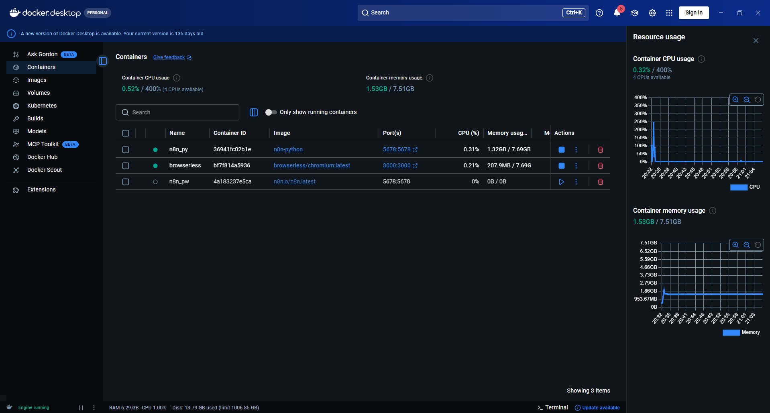The width and height of the screenshot is (770, 413).
Task: Open more actions menu for n8n_pw
Action: point(576,182)
